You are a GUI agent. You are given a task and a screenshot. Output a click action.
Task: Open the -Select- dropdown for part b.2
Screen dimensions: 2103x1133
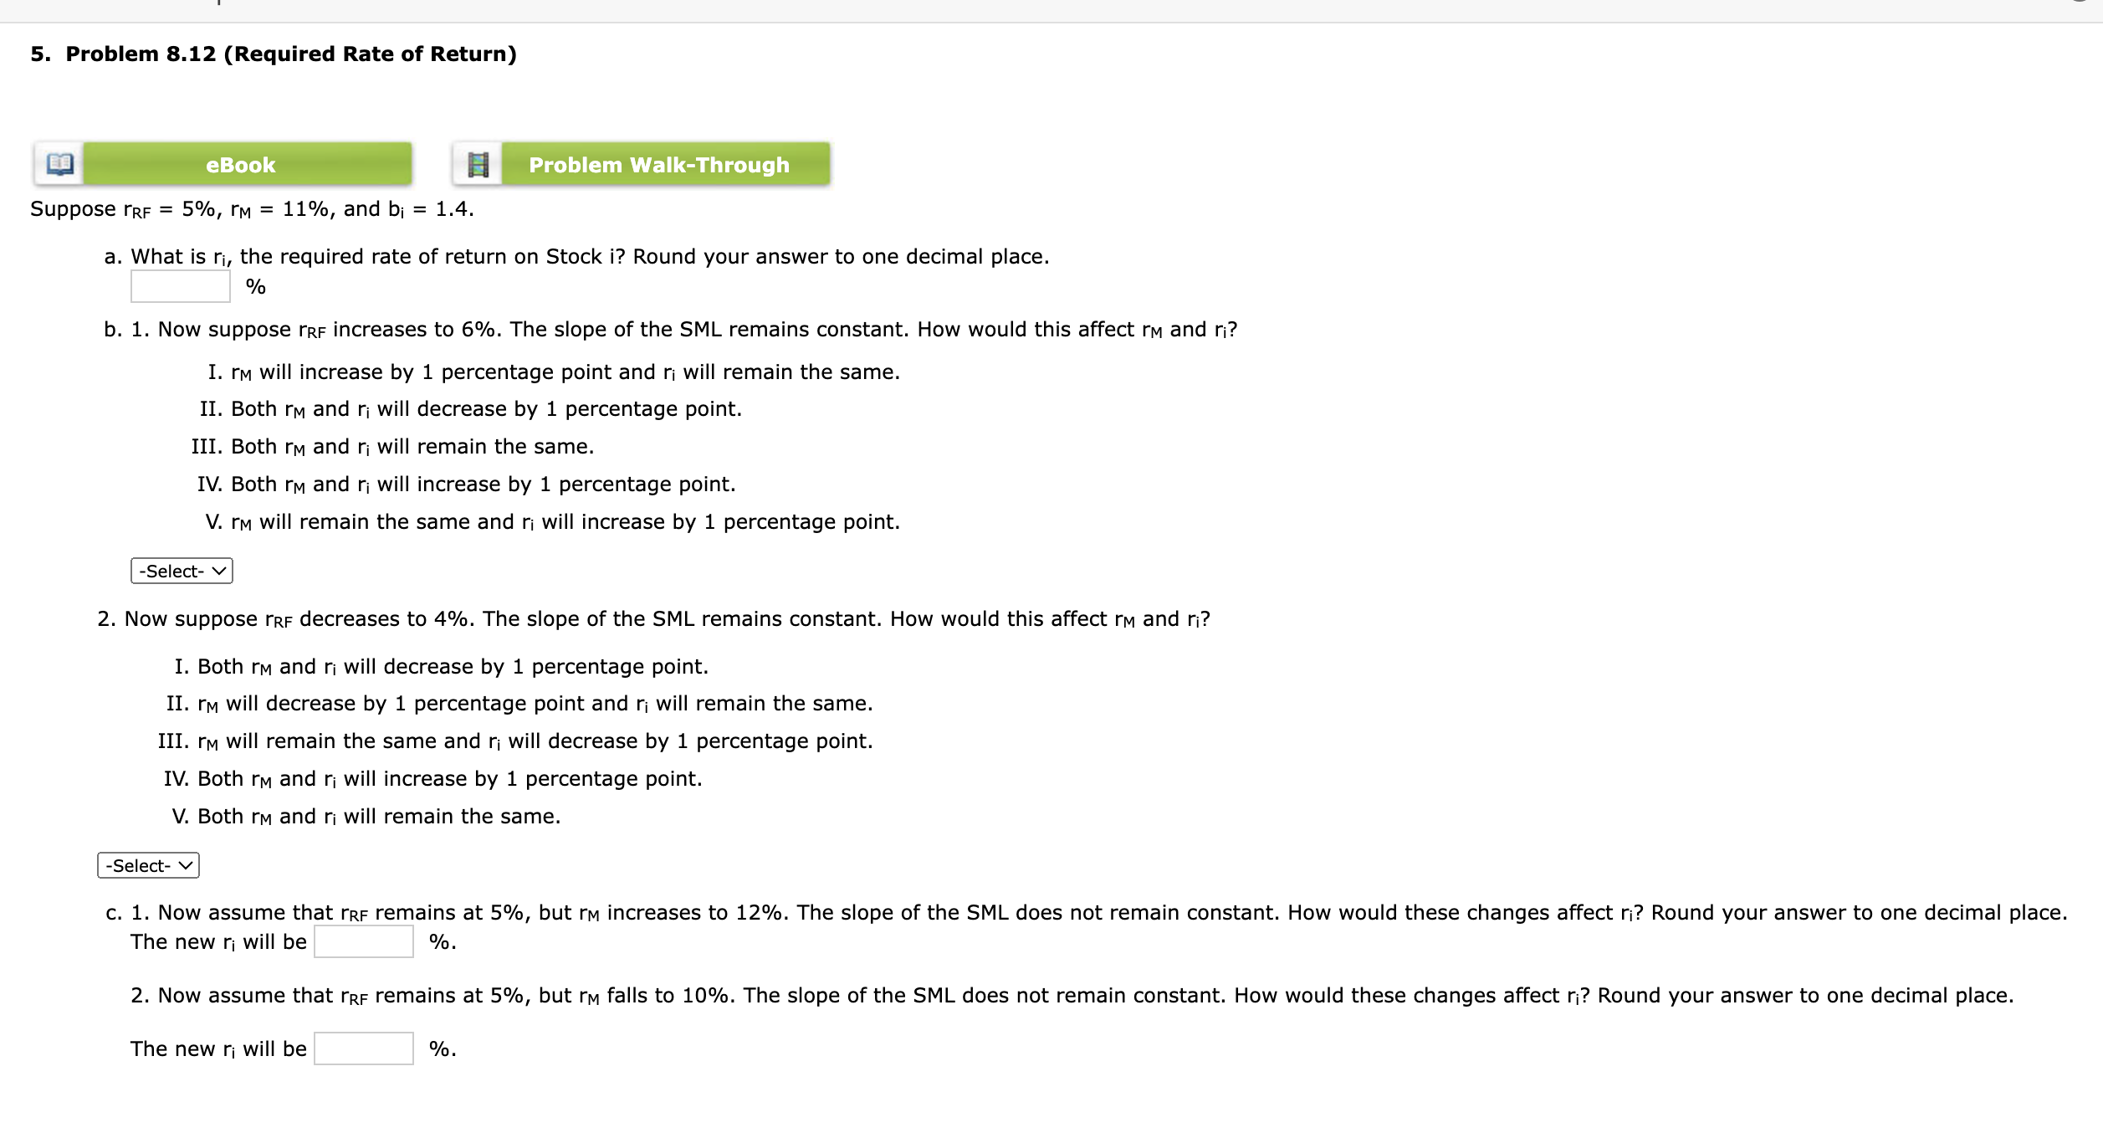[147, 865]
